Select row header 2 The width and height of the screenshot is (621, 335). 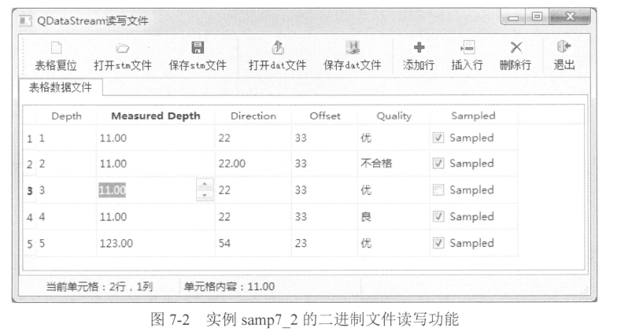30,164
